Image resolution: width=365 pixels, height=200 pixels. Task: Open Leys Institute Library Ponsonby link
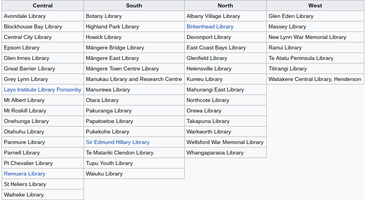click(43, 89)
